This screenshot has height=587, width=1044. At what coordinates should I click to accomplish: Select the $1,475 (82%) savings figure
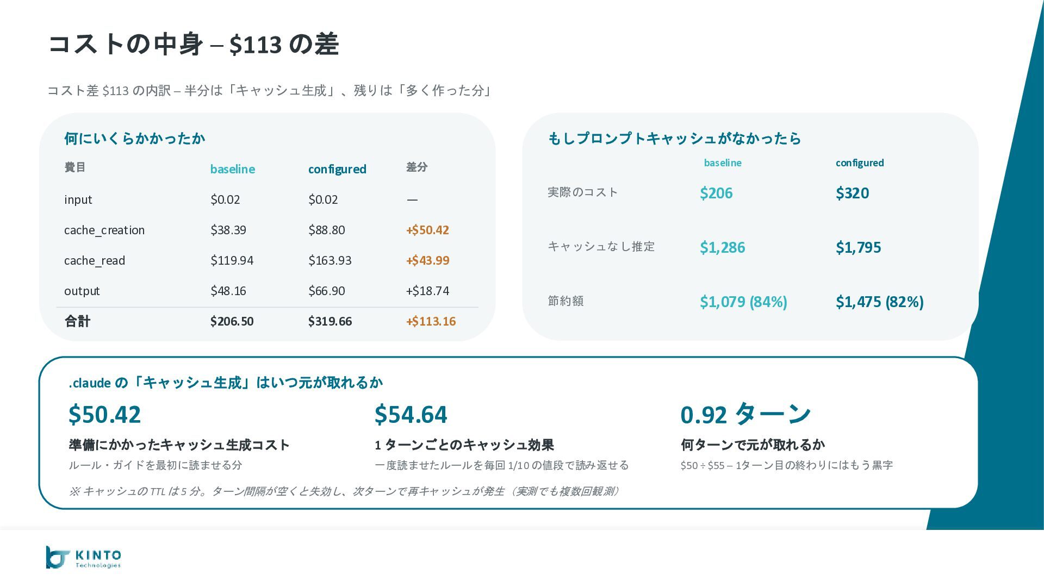pos(879,302)
